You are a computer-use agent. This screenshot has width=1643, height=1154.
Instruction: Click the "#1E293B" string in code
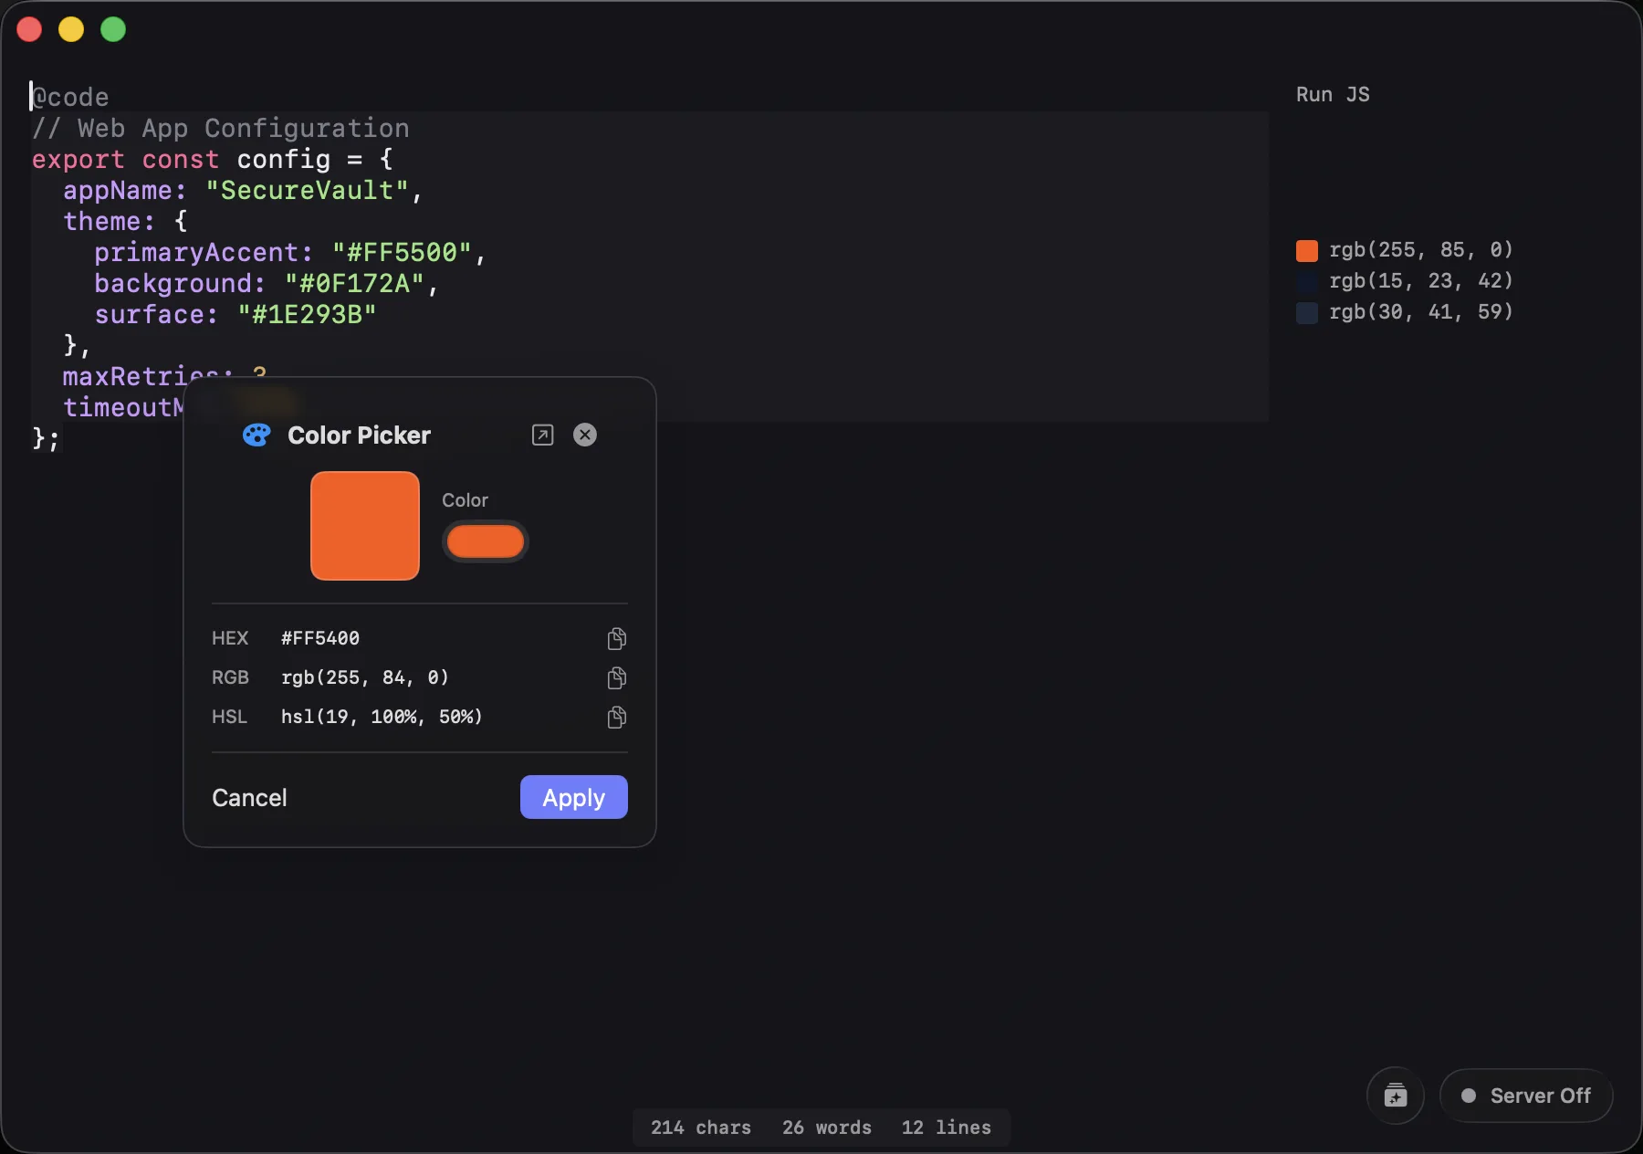tap(307, 315)
